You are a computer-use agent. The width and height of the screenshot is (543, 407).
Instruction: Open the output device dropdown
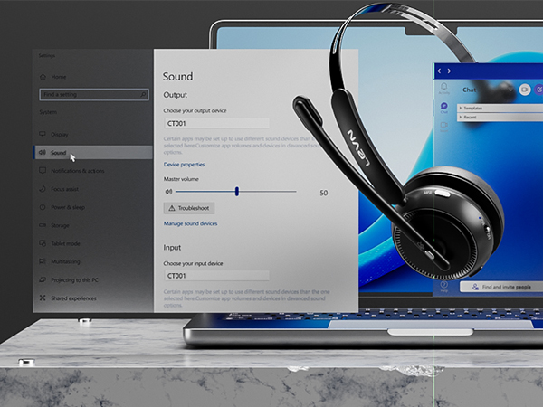click(216, 123)
